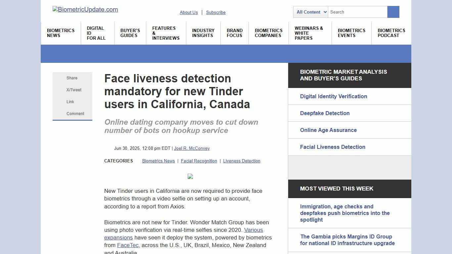Select the Features & Interviews tab
This screenshot has height=254, width=452.
(x=165, y=33)
